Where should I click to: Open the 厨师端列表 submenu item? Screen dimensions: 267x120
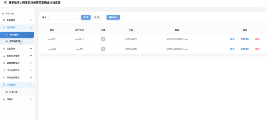point(17,41)
